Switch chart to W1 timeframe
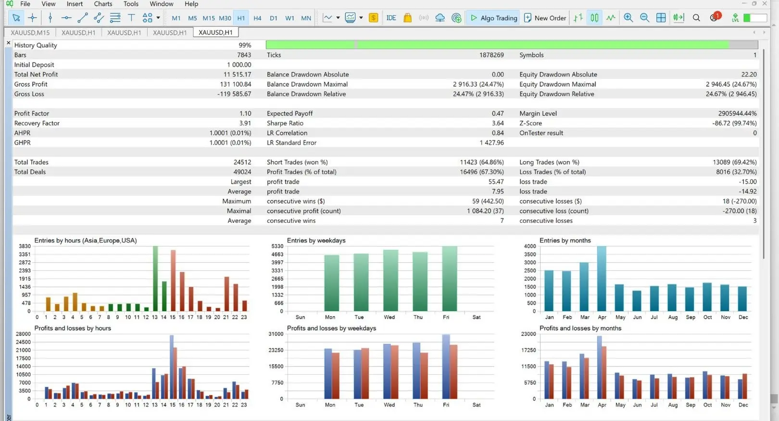This screenshot has width=779, height=421. pyautogui.click(x=289, y=18)
